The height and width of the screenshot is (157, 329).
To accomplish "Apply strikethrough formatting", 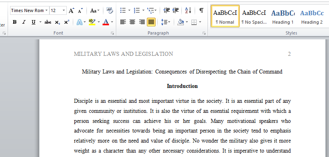I will 48,22.
